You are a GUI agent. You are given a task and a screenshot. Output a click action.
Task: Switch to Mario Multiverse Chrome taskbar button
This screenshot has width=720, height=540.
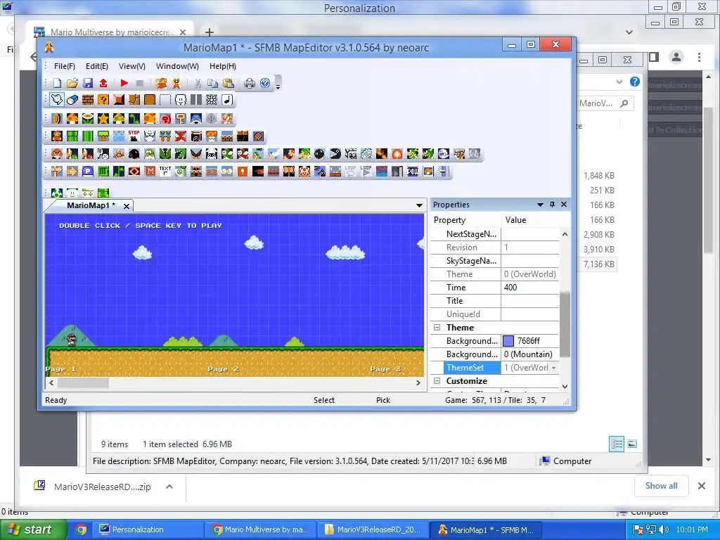(260, 529)
